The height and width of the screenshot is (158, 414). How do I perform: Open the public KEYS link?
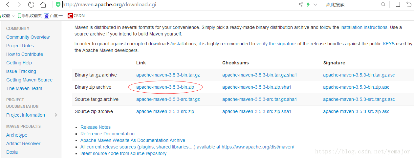click(389, 44)
